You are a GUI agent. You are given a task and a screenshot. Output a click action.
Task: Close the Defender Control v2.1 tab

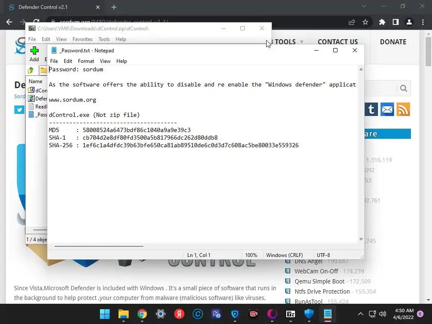click(x=98, y=7)
